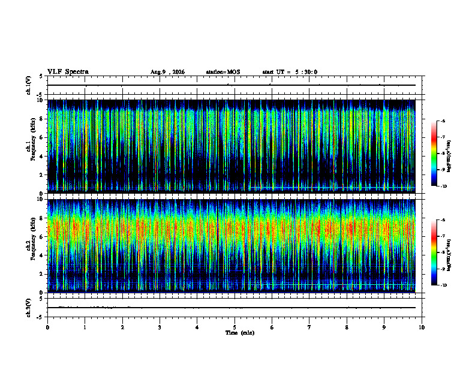This screenshot has height=367, width=475.
Task: Click the ch.3(V) axis label at bottom
Action: point(28,308)
